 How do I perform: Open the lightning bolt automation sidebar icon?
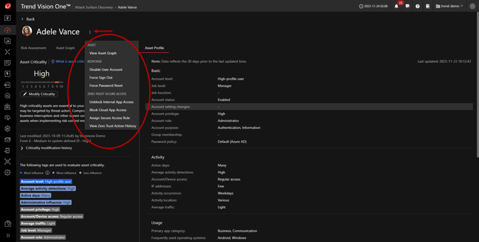click(x=8, y=74)
